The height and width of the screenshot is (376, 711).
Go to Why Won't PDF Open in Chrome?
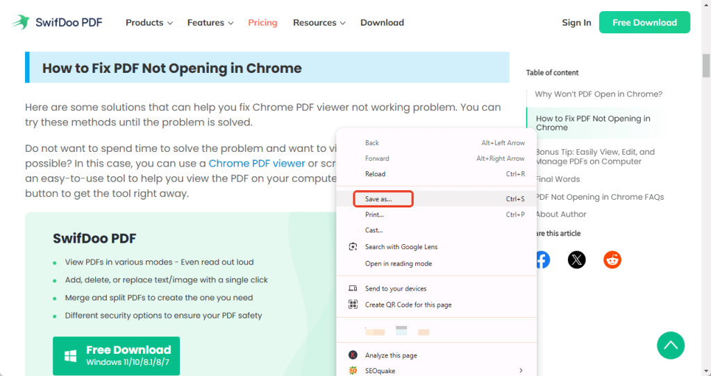click(x=599, y=94)
